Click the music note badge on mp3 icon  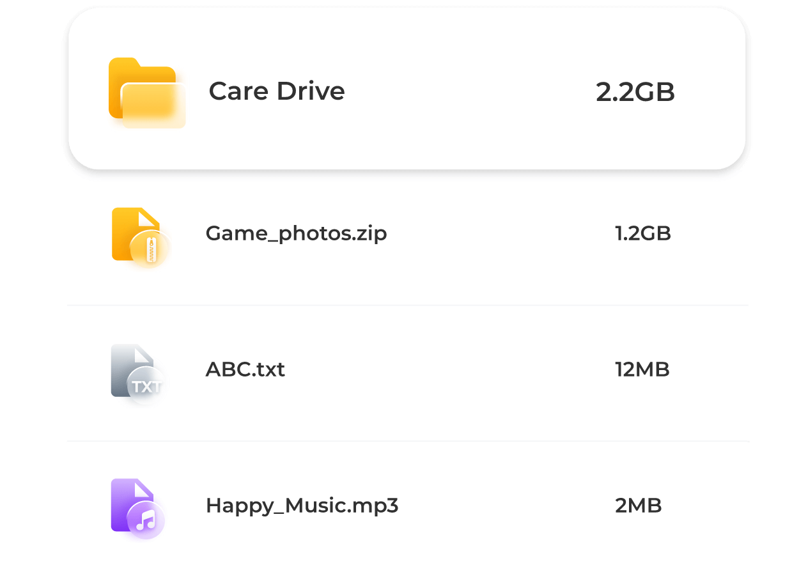tap(146, 521)
